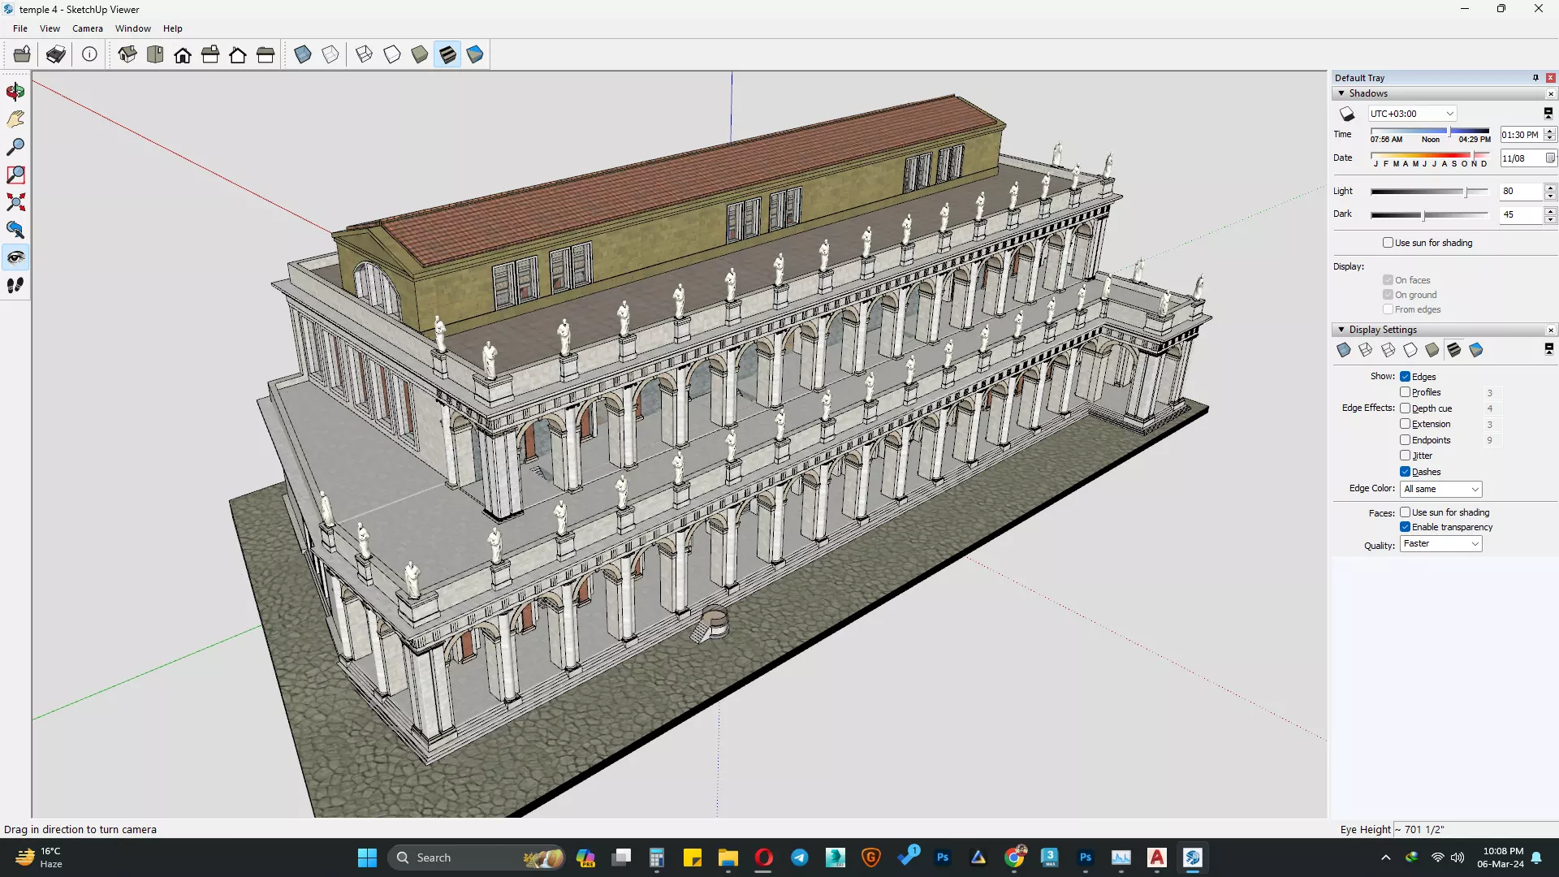Disable the Enable transparency checkbox
Image resolution: width=1559 pixels, height=877 pixels.
coord(1405,527)
